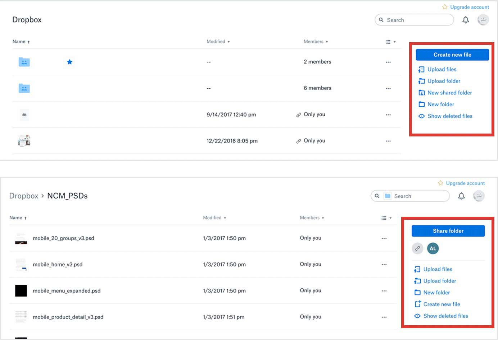Click link icon beside 9/14/2017 Only you

298,115
